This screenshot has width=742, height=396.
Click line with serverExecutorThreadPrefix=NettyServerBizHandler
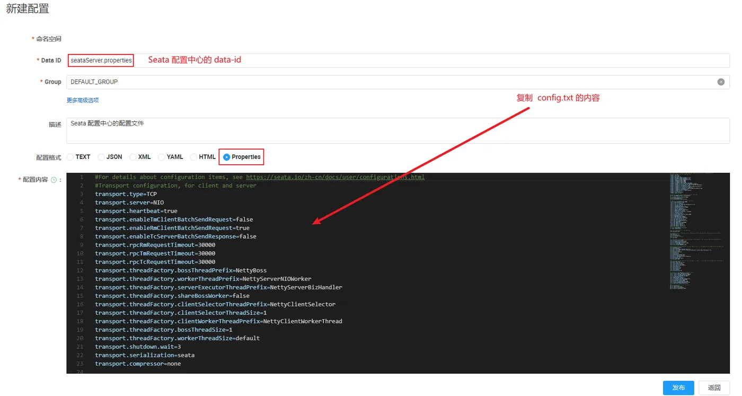click(218, 287)
